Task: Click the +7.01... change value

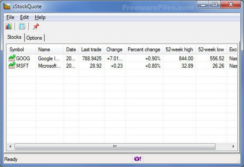Action: click(x=115, y=58)
